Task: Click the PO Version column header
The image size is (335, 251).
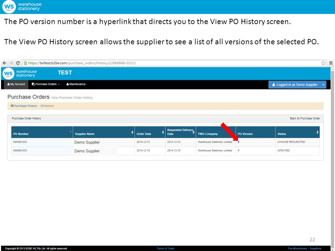Action: tap(255, 132)
